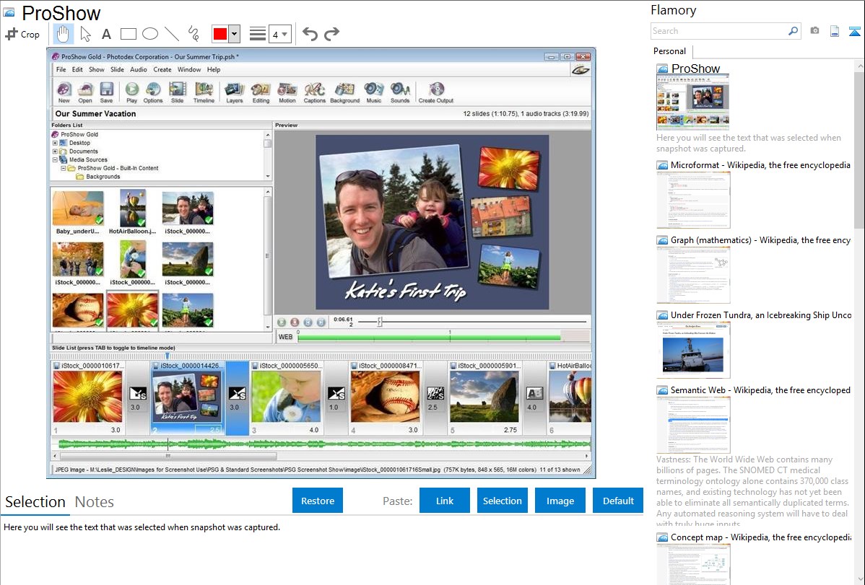Expand the Documents folder tree node
The height and width of the screenshot is (585, 865).
point(55,151)
